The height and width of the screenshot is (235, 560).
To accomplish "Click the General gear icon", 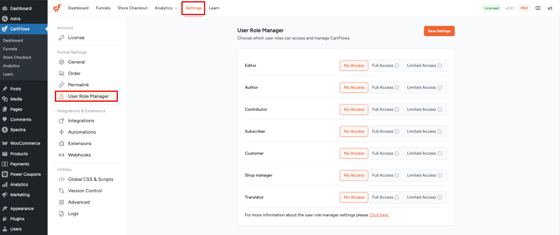I will pyautogui.click(x=61, y=62).
